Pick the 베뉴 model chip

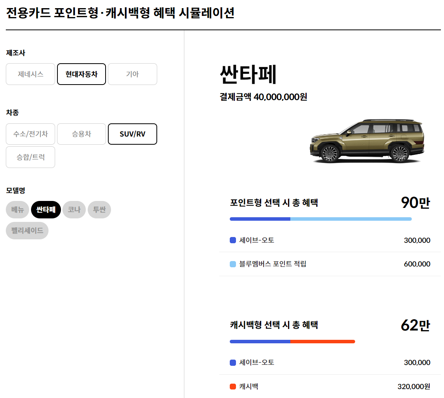pos(17,210)
